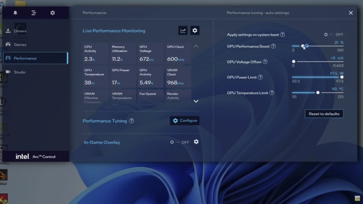Image resolution: width=363 pixels, height=204 pixels.
Task: Select the Memory Utilization tile
Action: [x=123, y=53]
